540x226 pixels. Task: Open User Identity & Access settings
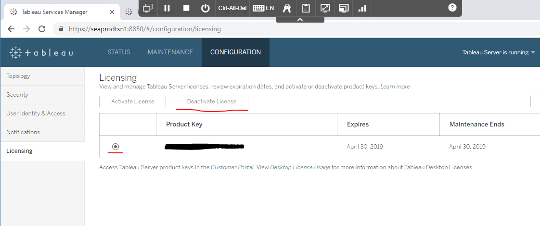tap(42, 113)
